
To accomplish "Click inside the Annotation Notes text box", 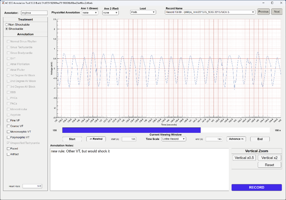I will point(139,169).
